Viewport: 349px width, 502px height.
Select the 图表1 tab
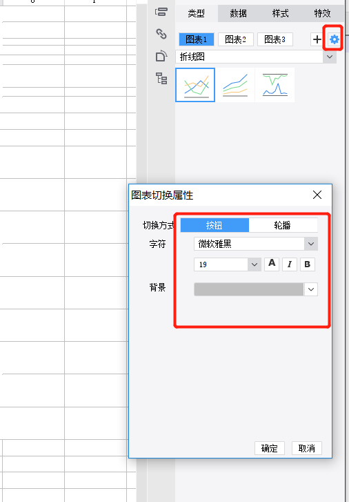pos(196,39)
